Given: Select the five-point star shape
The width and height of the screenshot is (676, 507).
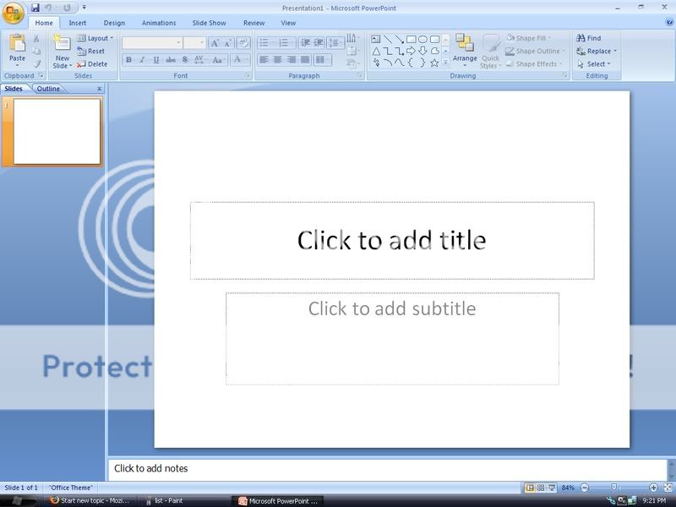Looking at the screenshot, I should 434,63.
